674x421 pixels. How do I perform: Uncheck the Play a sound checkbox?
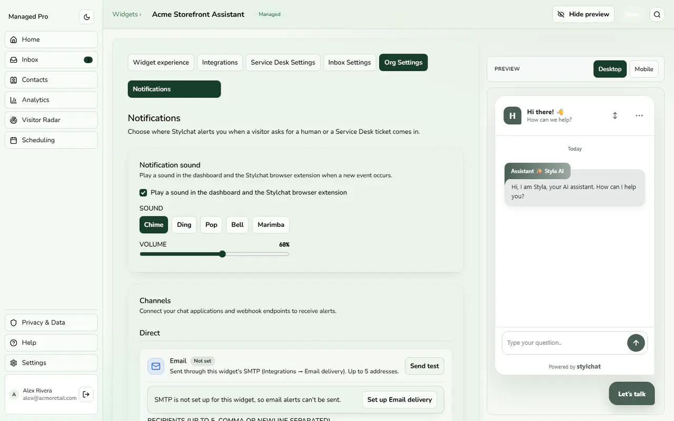tap(143, 193)
